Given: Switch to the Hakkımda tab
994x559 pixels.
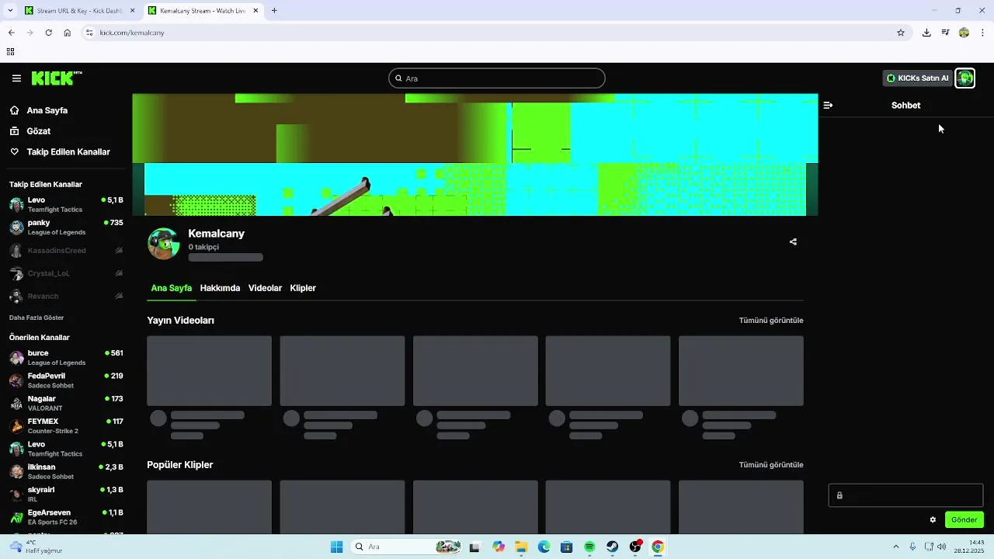Looking at the screenshot, I should pyautogui.click(x=220, y=288).
